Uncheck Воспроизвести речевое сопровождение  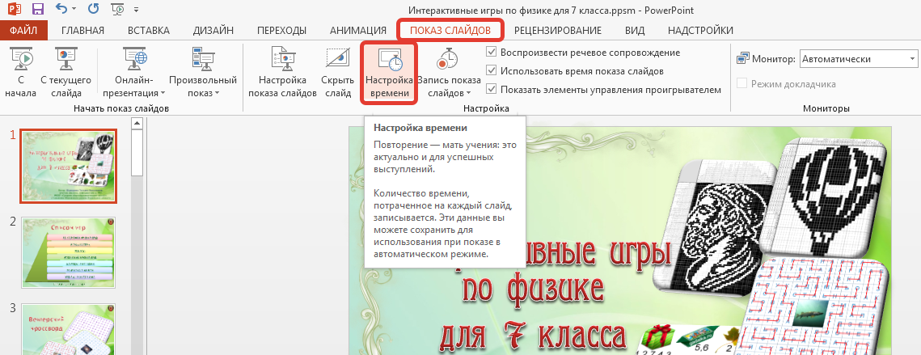[492, 53]
